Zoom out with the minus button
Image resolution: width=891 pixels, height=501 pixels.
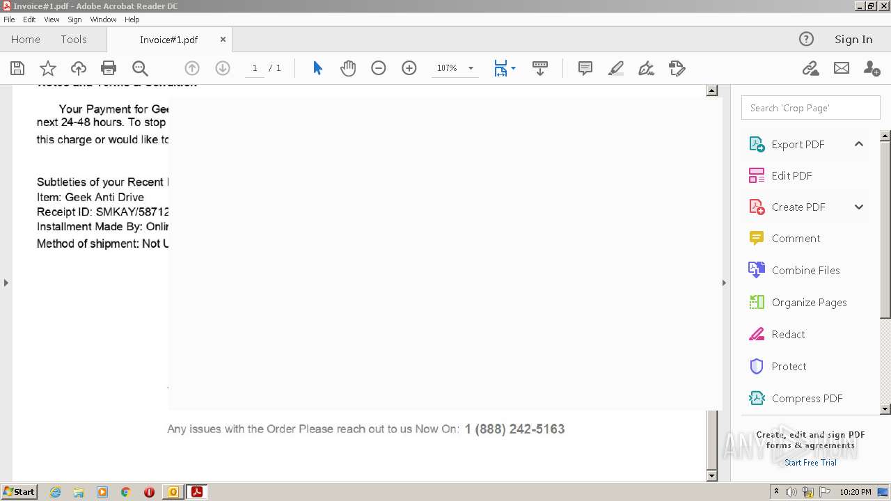pyautogui.click(x=379, y=68)
